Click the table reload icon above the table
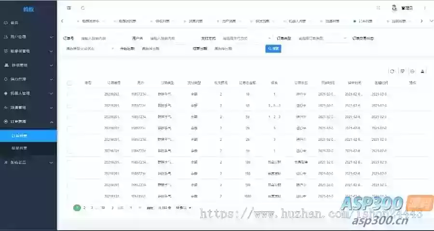 click(x=392, y=71)
